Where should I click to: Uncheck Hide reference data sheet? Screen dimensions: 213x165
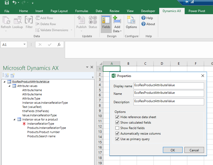tap(117, 117)
